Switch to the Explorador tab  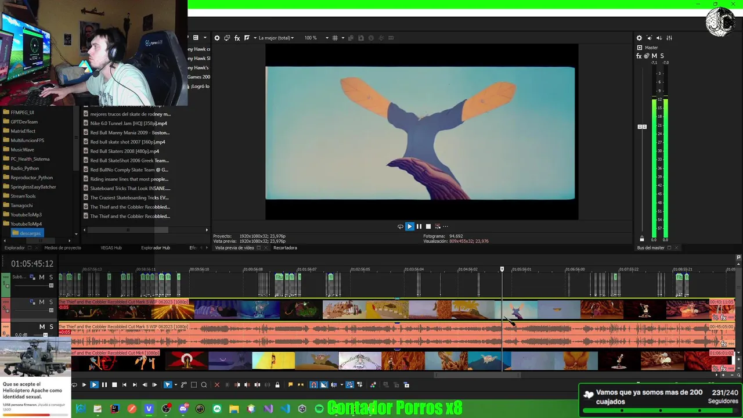(x=15, y=248)
